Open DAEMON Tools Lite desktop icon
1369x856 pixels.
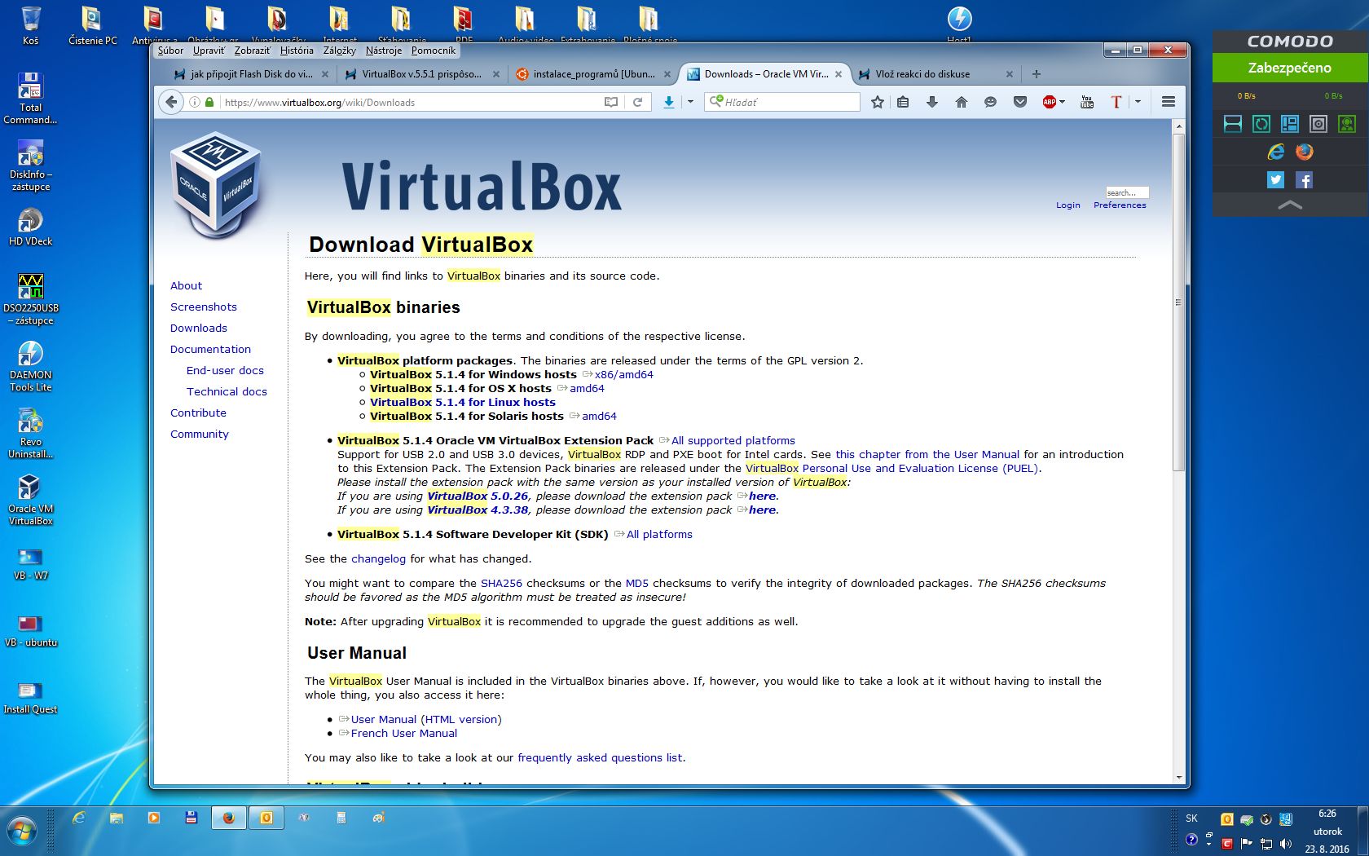tap(30, 366)
